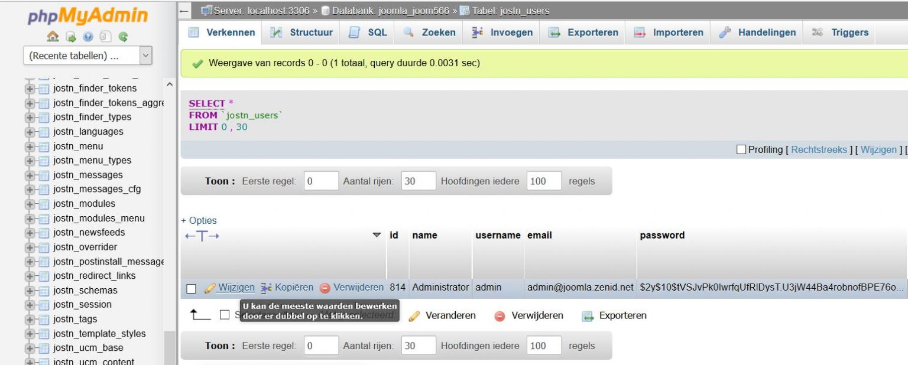Click the table icon of jostn_overrider
The image size is (908, 365).
tap(44, 247)
